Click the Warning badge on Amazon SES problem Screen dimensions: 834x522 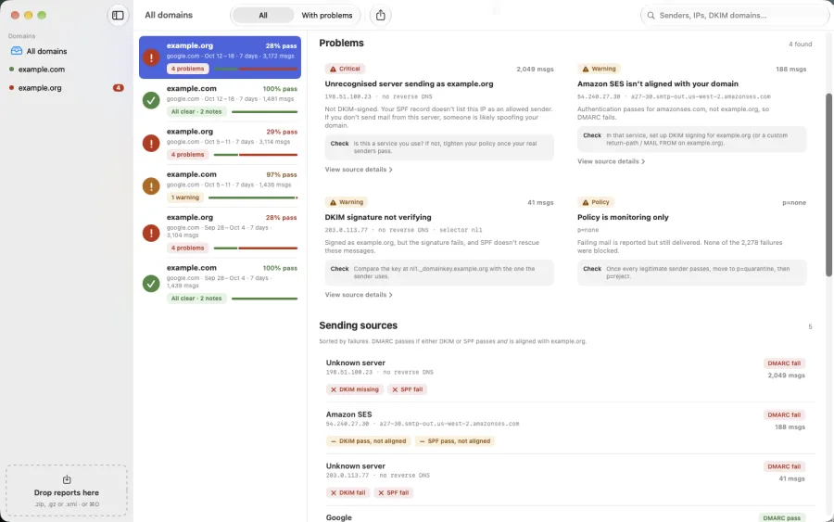coord(599,69)
